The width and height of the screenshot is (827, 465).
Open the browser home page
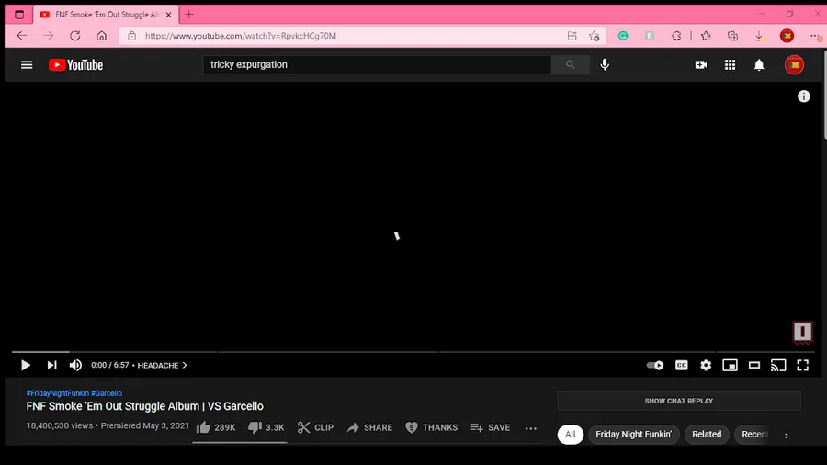101,36
